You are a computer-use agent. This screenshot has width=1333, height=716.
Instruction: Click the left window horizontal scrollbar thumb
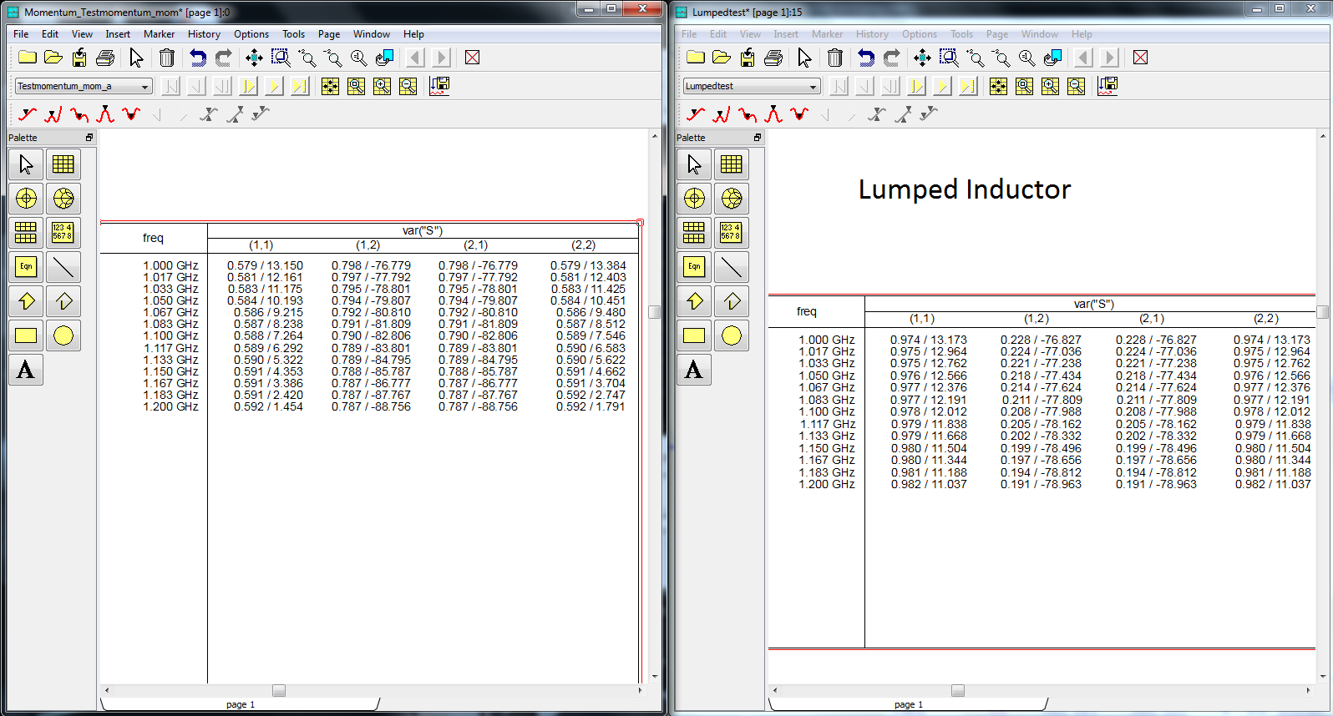(279, 690)
